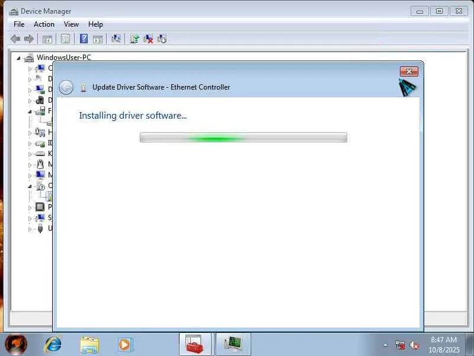The image size is (474, 356).
Task: Toggle the Show/Hide Action Pane toolbar icon
Action: pyautogui.click(x=98, y=39)
